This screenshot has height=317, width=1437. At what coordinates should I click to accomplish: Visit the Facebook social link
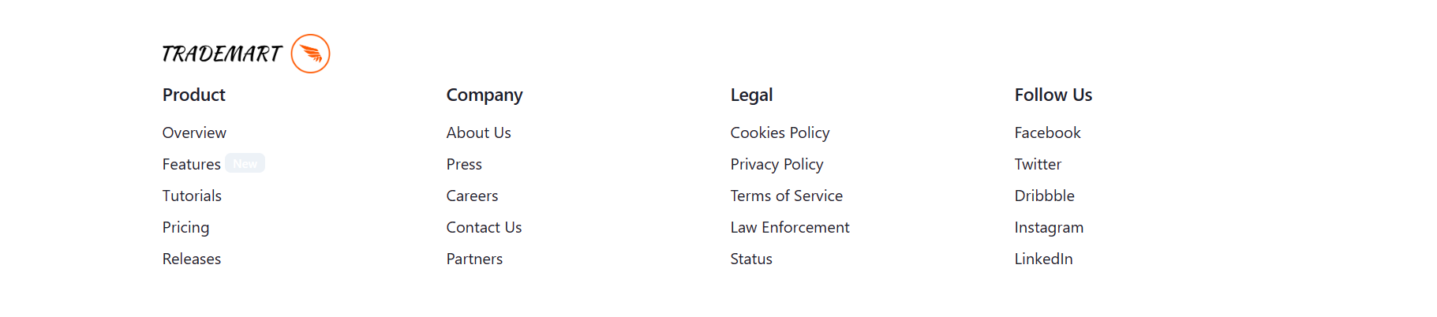(1047, 132)
